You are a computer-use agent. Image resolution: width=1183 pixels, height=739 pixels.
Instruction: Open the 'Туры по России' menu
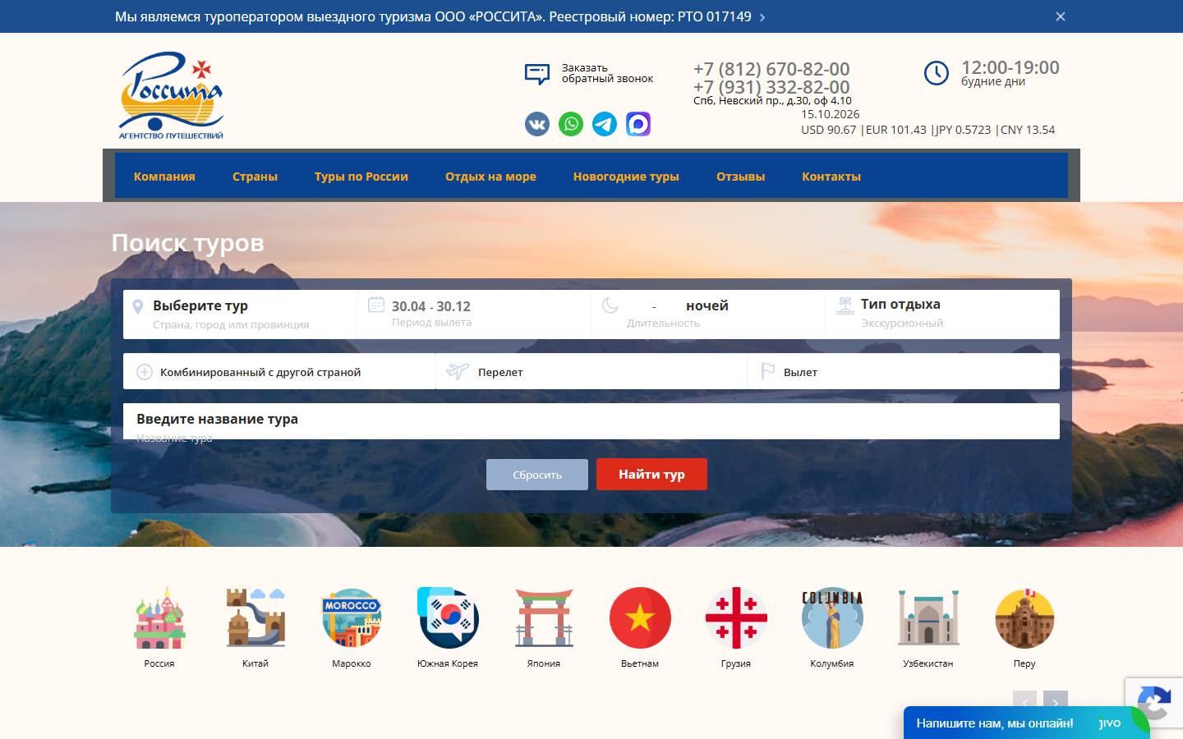click(361, 177)
